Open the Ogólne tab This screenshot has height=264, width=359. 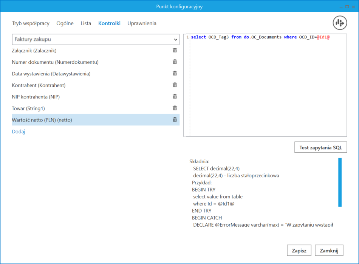[65, 23]
